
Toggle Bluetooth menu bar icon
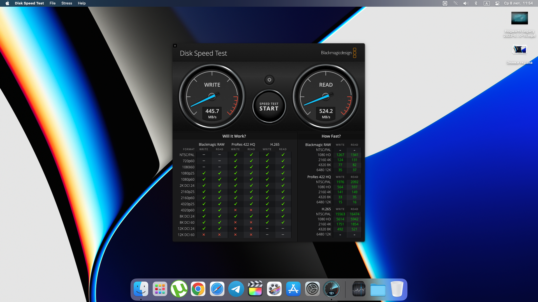click(476, 3)
